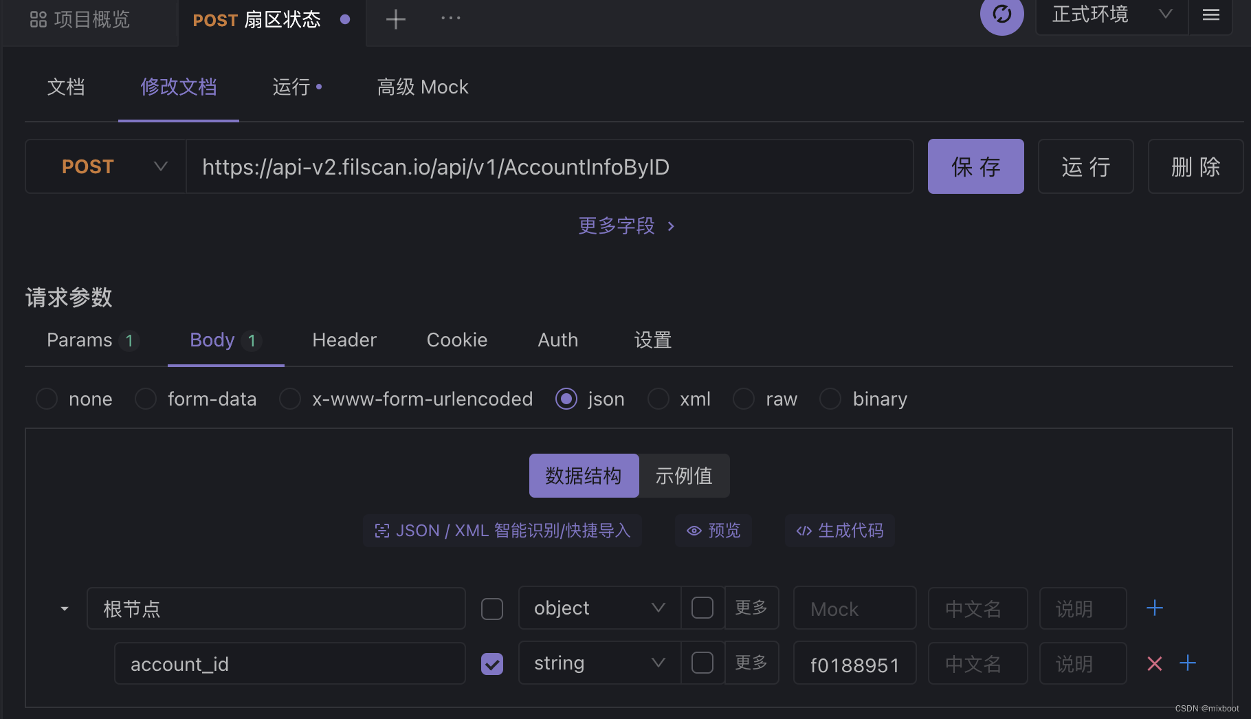1251x719 pixels.
Task: Switch to the 高级 Mock tab
Action: (423, 87)
